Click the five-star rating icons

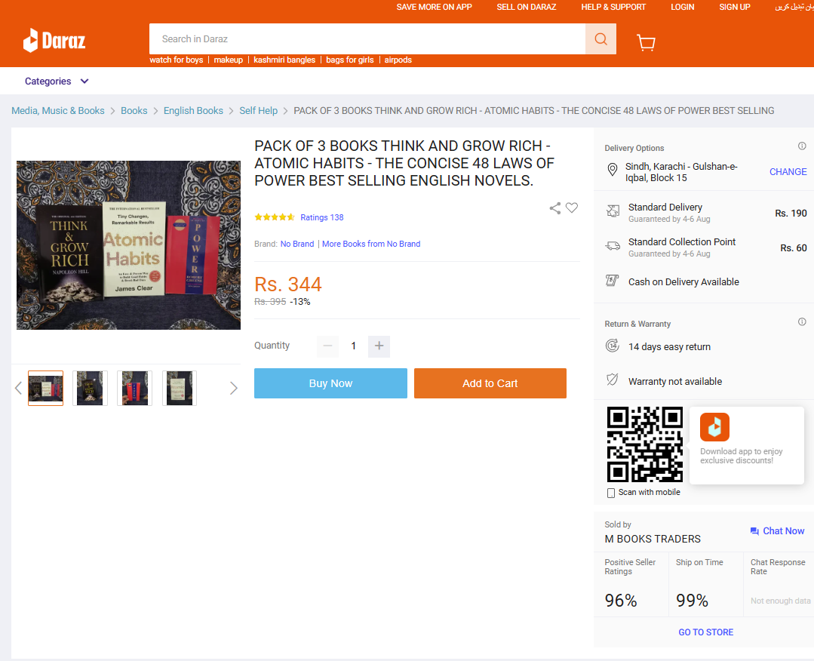coord(275,217)
